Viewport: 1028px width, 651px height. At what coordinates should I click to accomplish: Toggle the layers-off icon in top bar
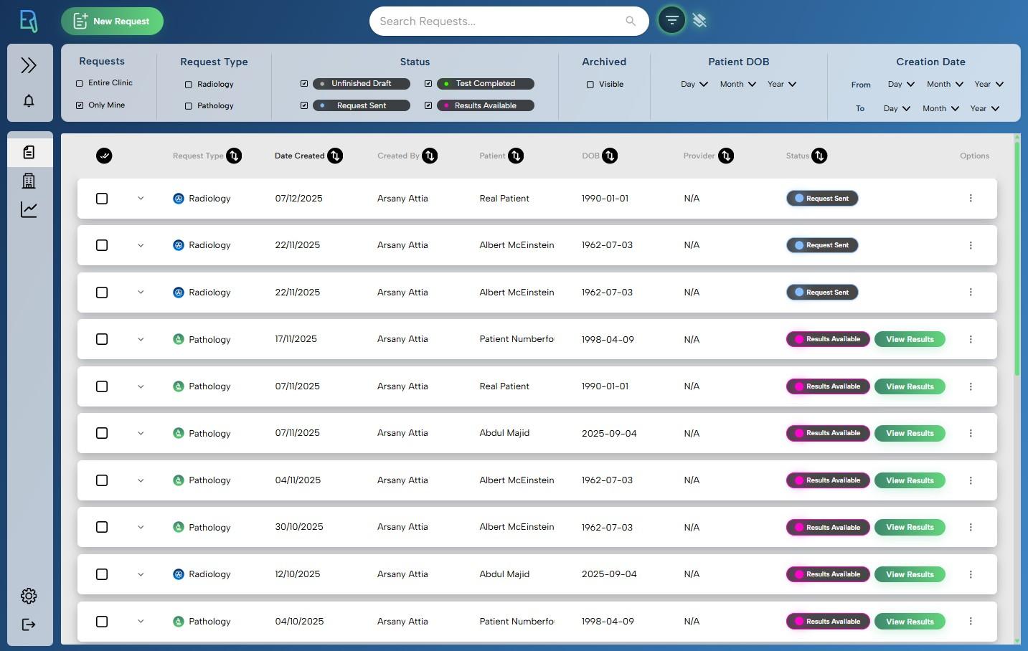699,20
